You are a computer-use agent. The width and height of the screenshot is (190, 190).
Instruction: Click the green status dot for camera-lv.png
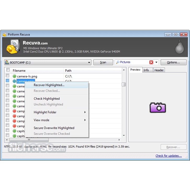(x=14, y=76)
